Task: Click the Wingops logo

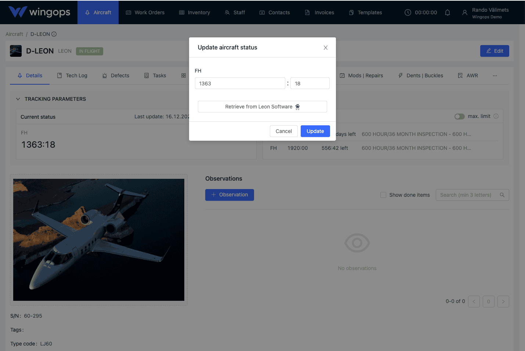Action: [x=39, y=12]
